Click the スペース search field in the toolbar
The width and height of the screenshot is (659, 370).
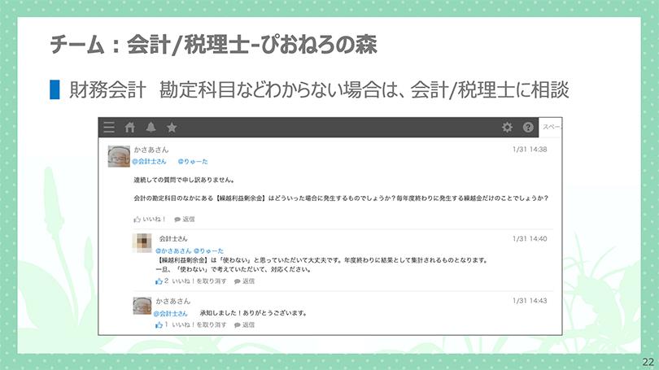point(552,128)
